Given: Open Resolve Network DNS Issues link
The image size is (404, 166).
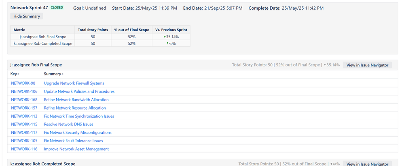Looking at the screenshot, I should pyautogui.click(x=68, y=124).
